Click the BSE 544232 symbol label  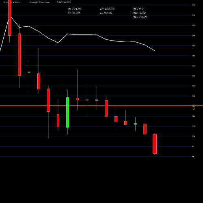tap(64, 2)
